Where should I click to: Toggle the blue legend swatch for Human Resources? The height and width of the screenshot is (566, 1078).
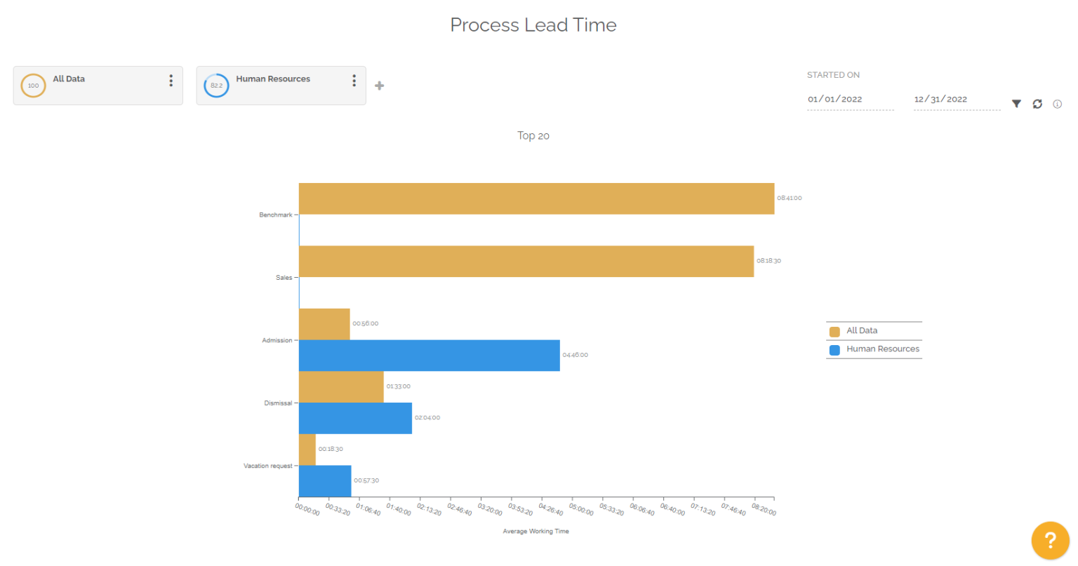pos(834,349)
